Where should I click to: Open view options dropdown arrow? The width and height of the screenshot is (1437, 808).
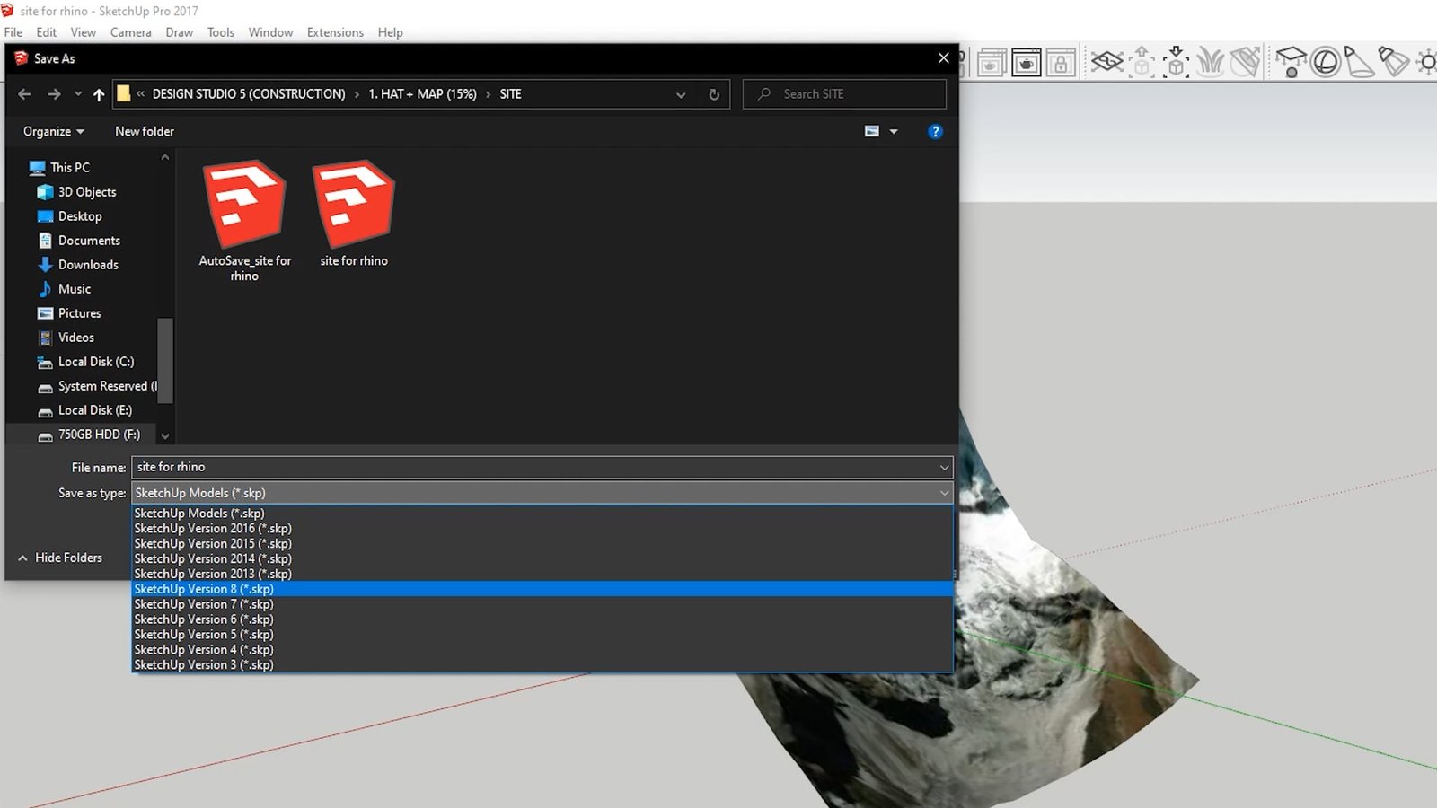(x=894, y=131)
